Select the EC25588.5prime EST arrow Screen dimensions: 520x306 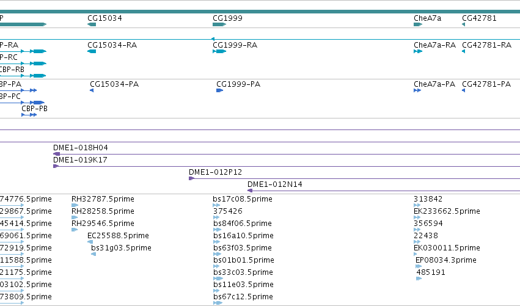click(x=90, y=242)
